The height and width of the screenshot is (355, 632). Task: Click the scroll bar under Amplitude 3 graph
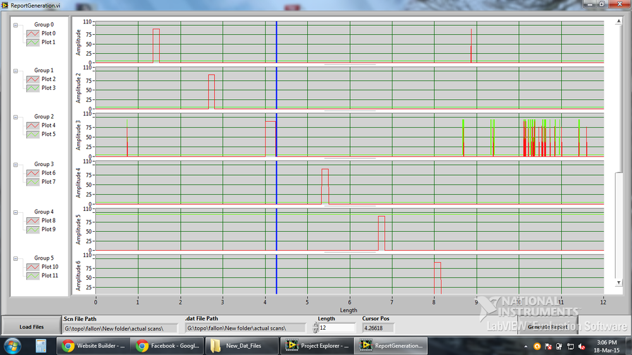[350, 159]
